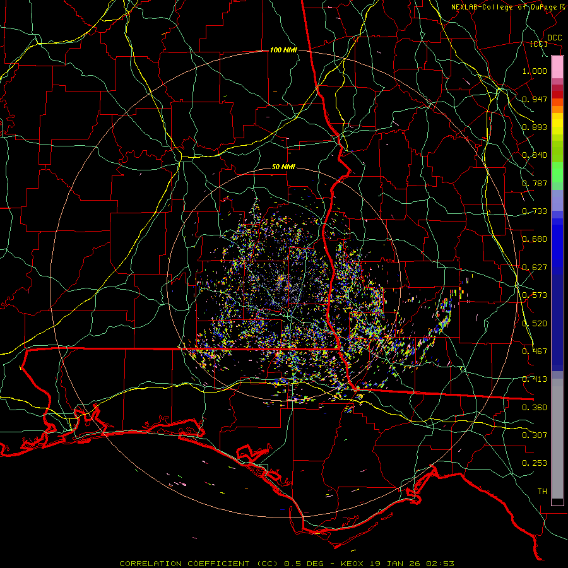Image resolution: width=568 pixels, height=568 pixels.
Task: Click the 0.787 legend value
Action: pos(535,183)
